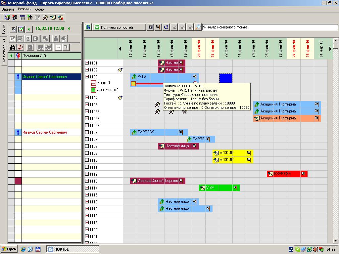Click the Фильтр номерного фонда input field
Viewport: 339px width, 254px height.
[269, 27]
